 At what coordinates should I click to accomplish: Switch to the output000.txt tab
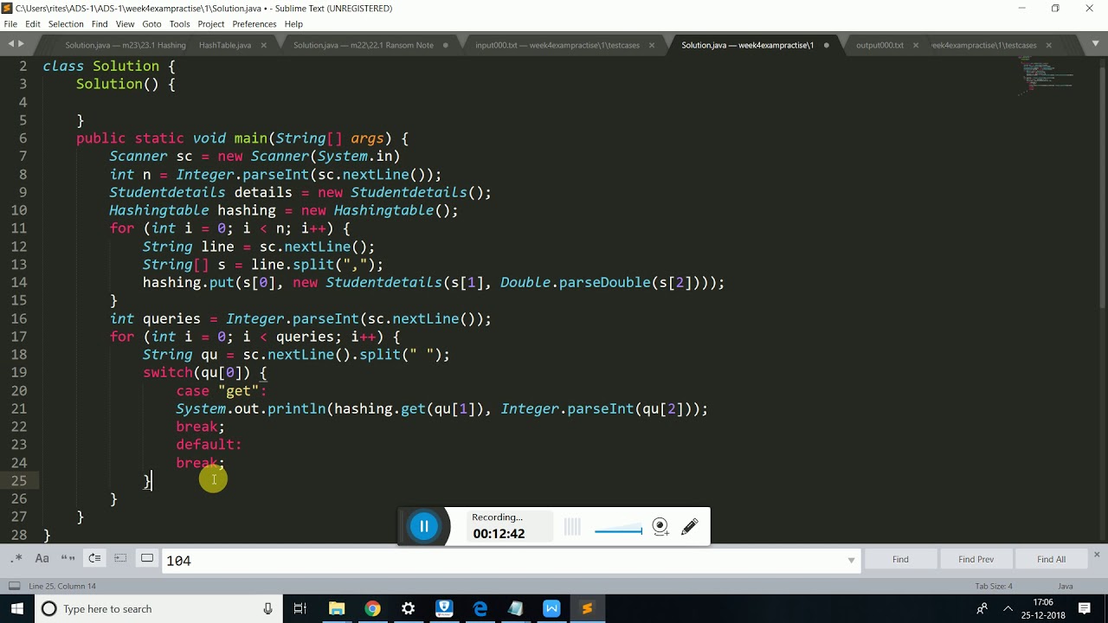coord(879,45)
